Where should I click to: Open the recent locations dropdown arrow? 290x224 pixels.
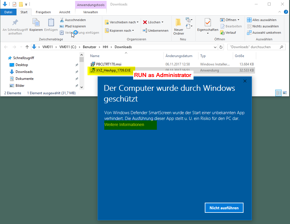tap(21, 47)
